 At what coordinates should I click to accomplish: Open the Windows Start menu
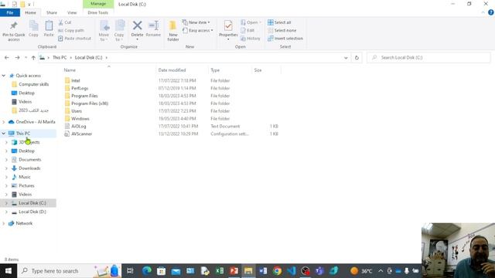(x=9, y=271)
